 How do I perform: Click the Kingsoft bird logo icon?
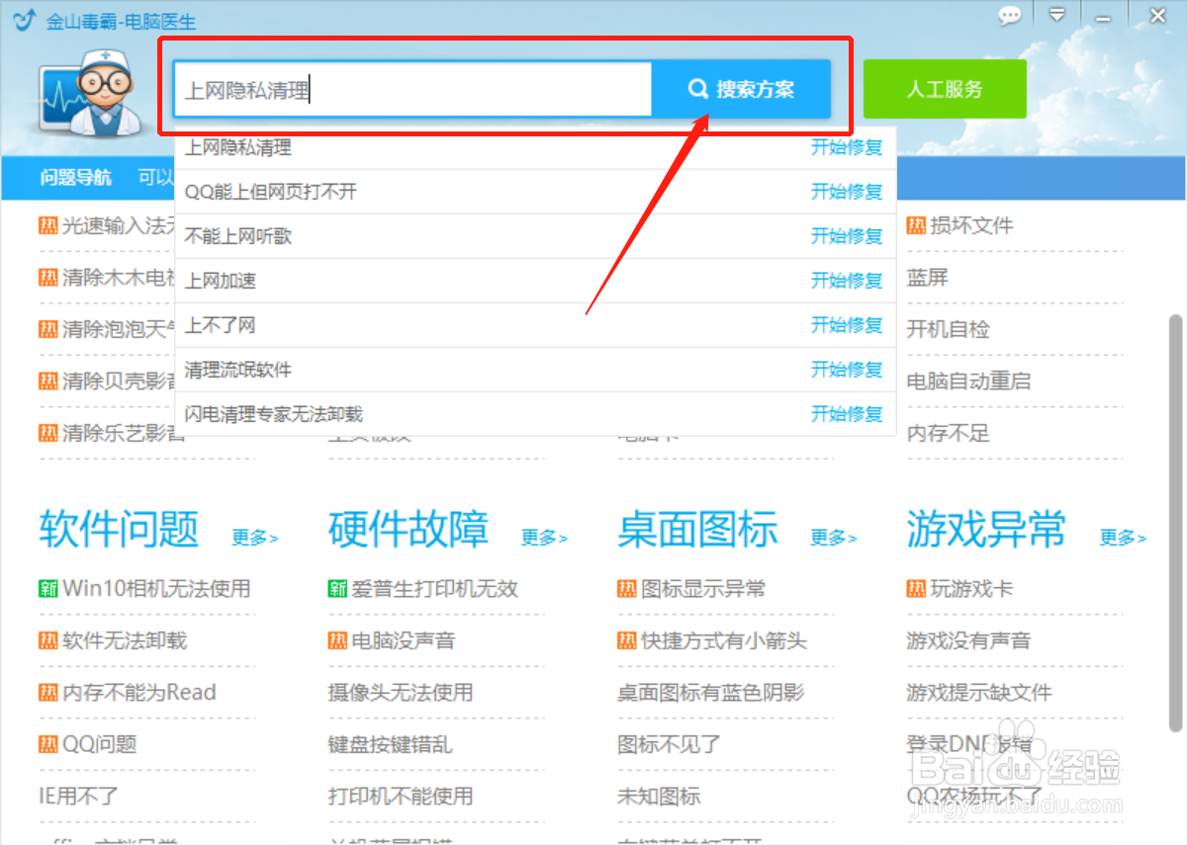[24, 19]
